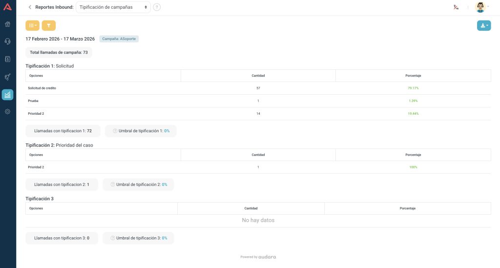
Task: Open the filter button with funnel icon
Action: pos(49,25)
